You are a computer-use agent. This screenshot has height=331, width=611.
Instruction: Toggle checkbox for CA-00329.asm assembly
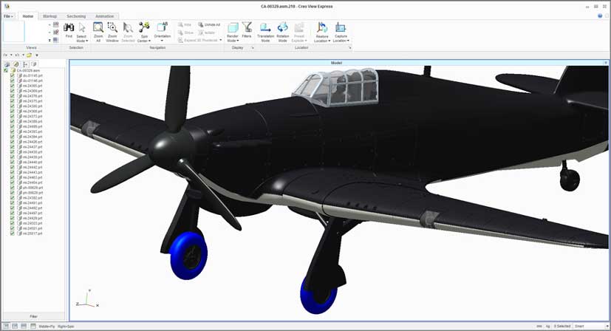[6, 71]
